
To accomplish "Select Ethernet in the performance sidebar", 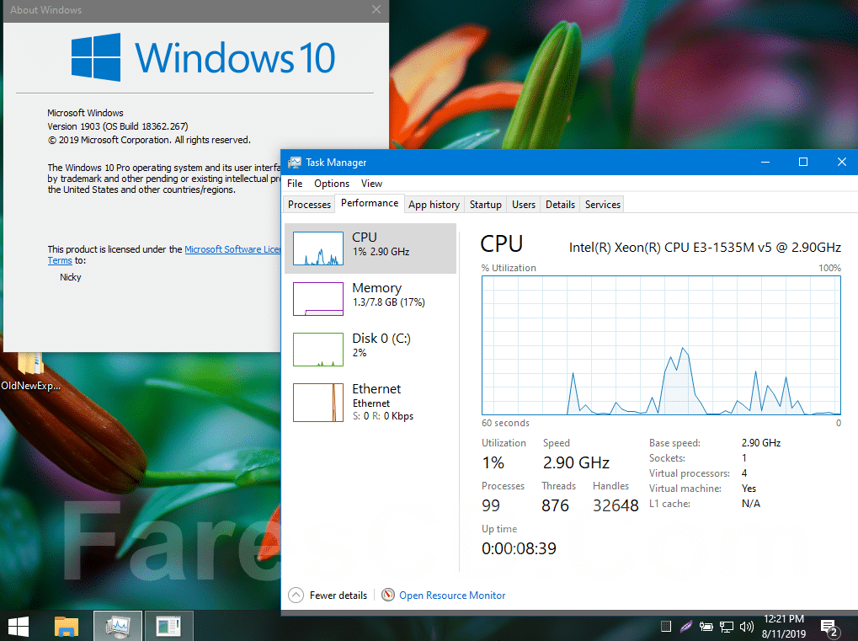I will click(370, 403).
